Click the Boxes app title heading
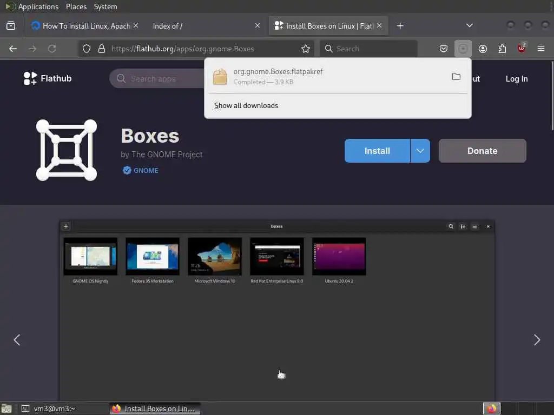The image size is (554, 415). 150,136
